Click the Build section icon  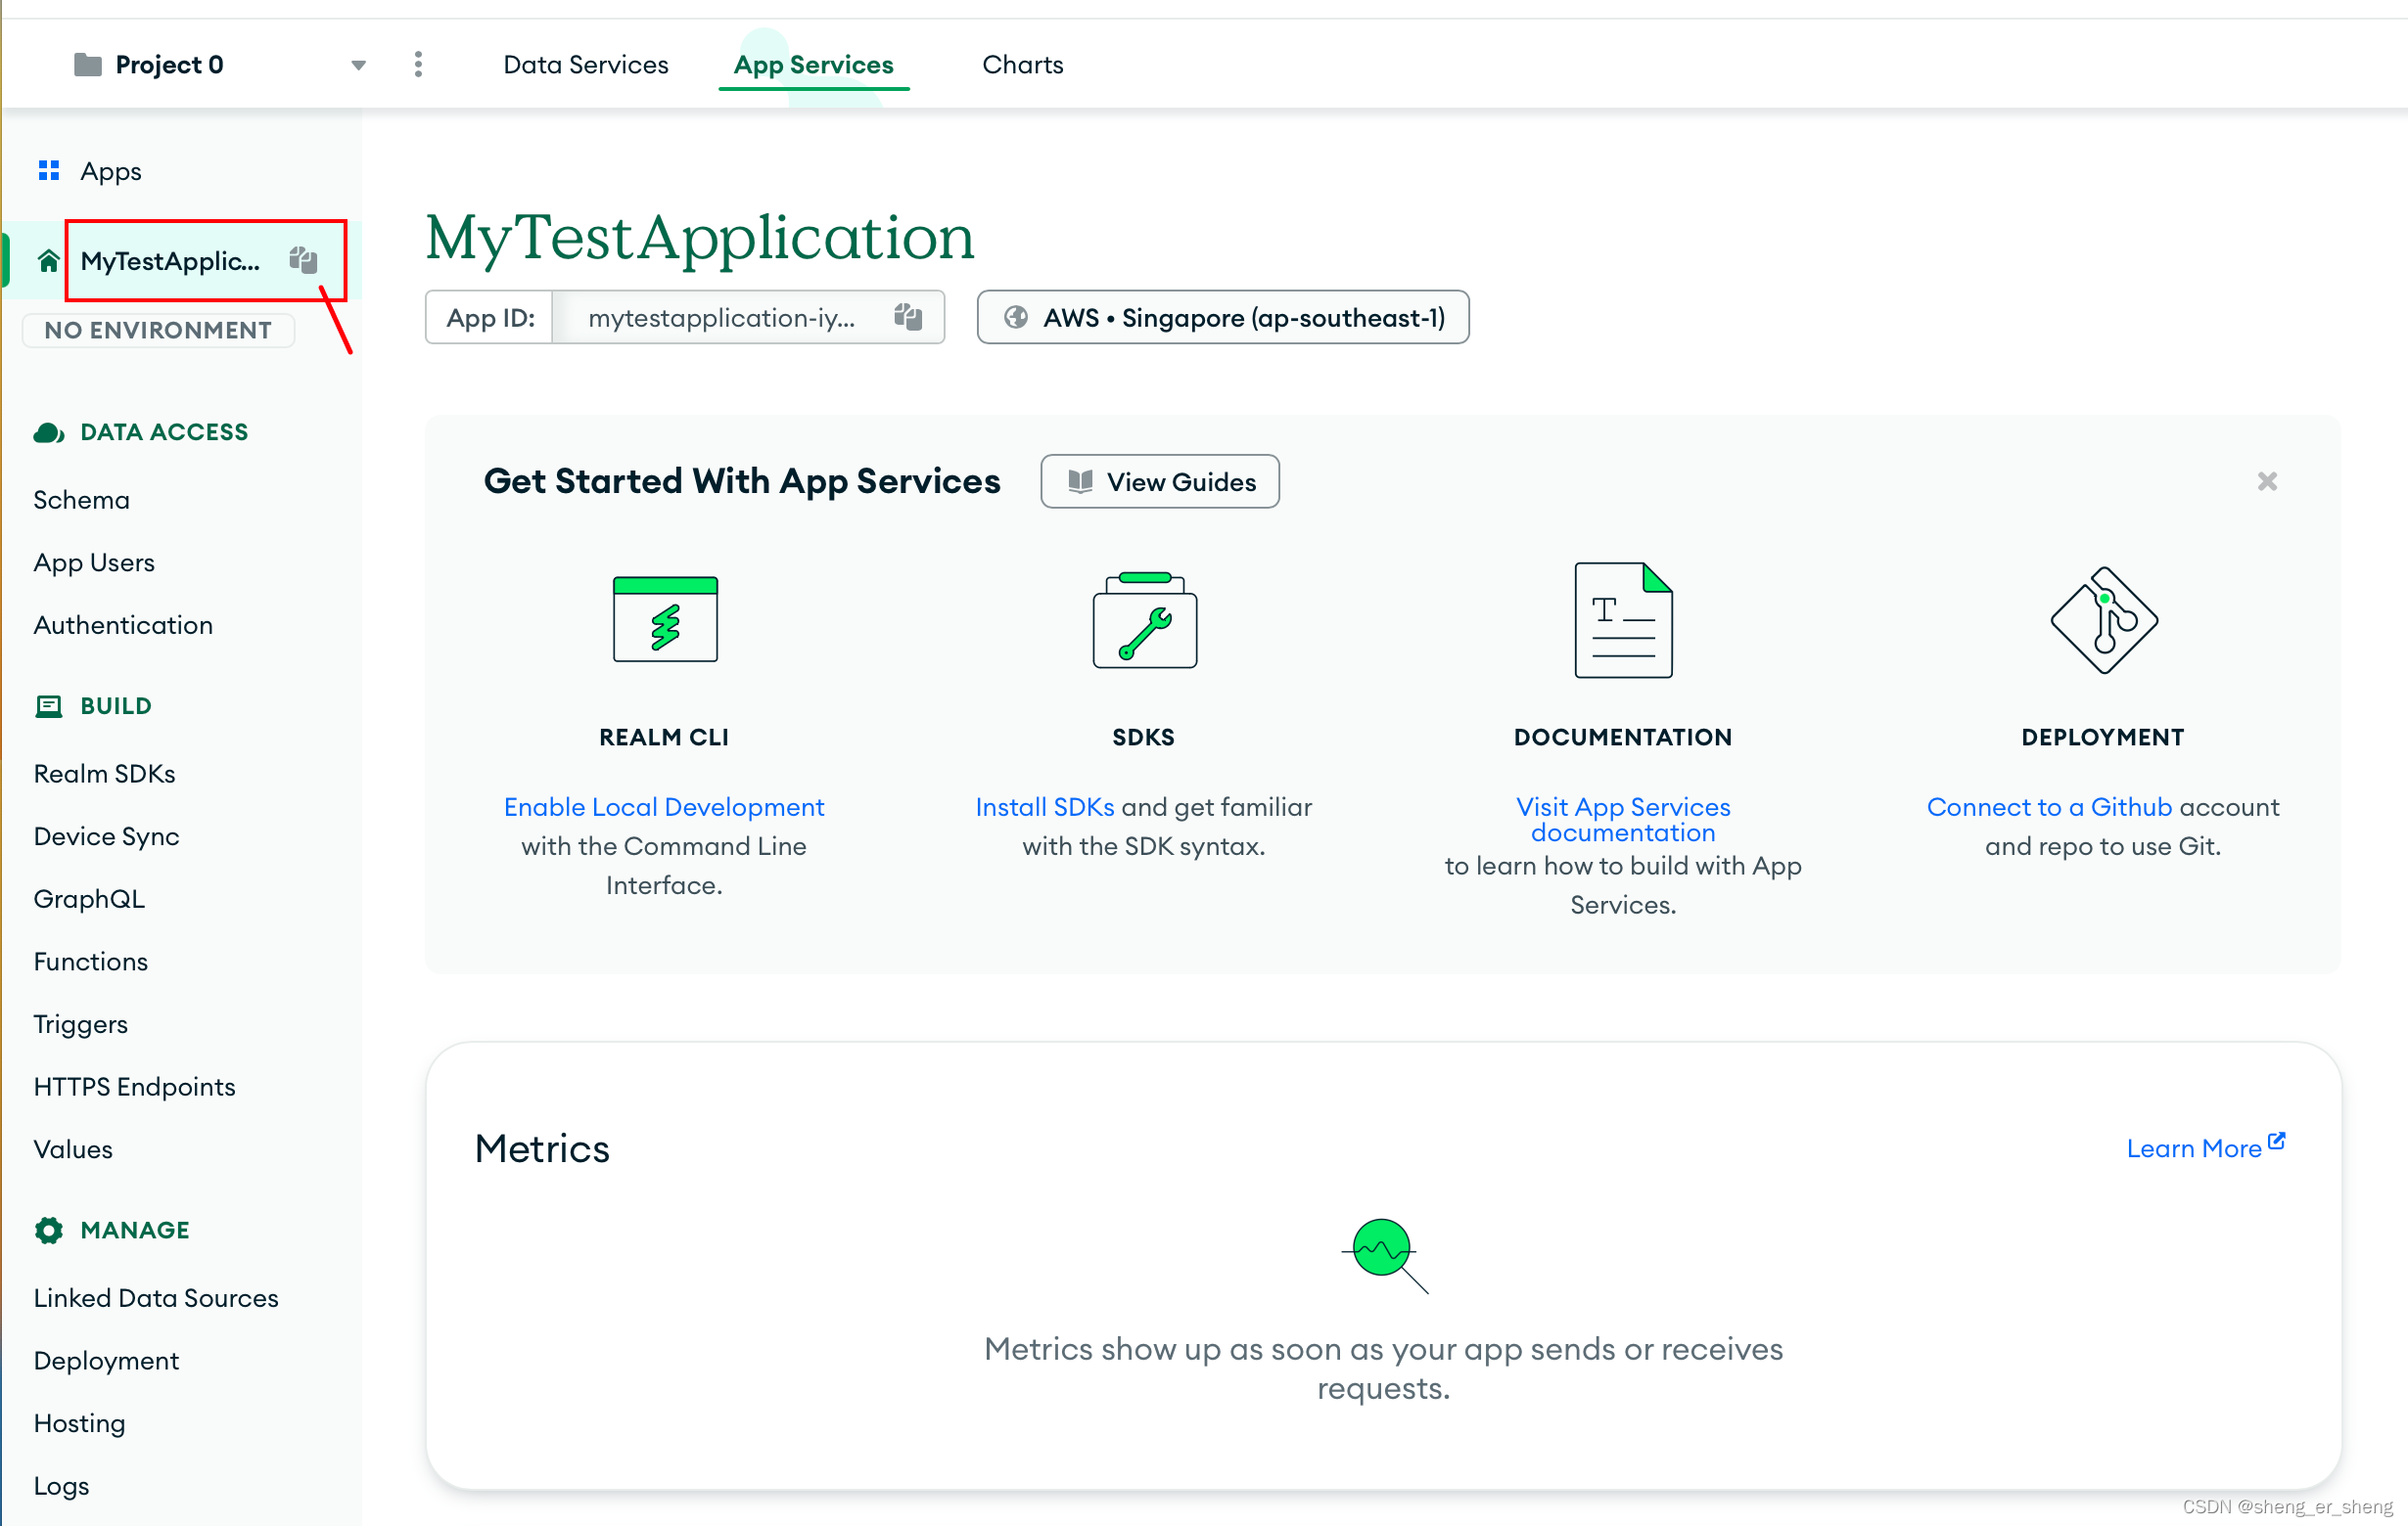[x=49, y=706]
